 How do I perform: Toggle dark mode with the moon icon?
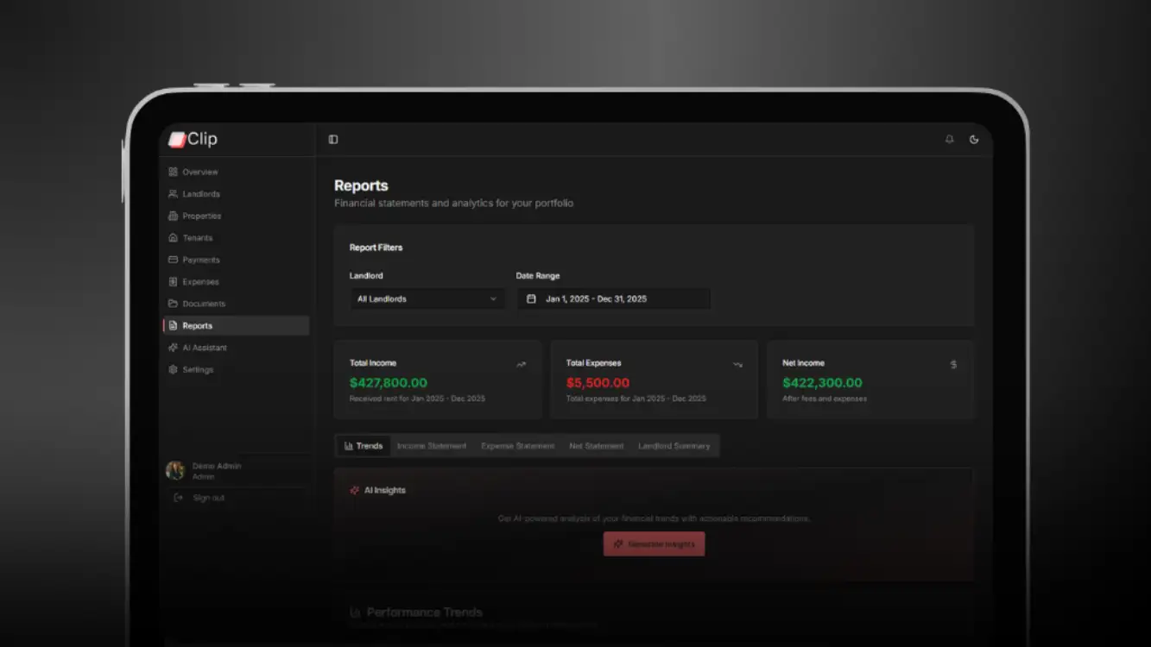[x=974, y=139]
